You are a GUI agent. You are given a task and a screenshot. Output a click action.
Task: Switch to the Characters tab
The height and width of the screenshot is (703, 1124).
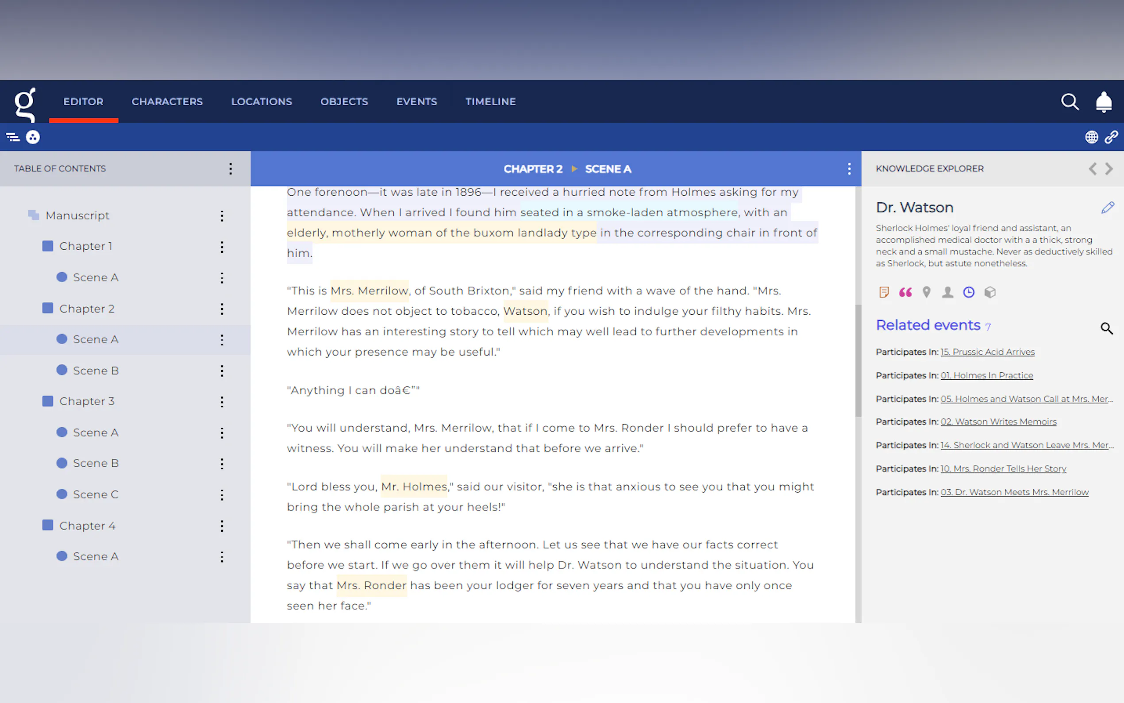pos(167,102)
